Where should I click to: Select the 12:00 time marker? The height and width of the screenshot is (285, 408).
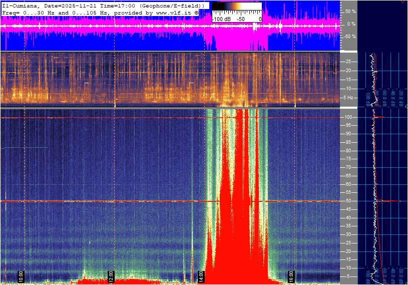point(111,276)
